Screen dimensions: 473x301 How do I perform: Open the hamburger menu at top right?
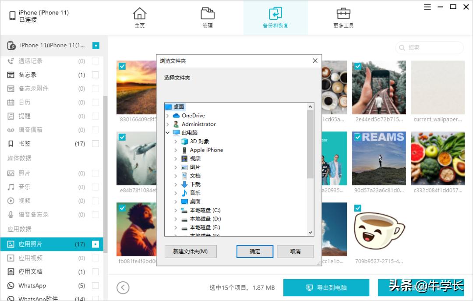click(427, 7)
